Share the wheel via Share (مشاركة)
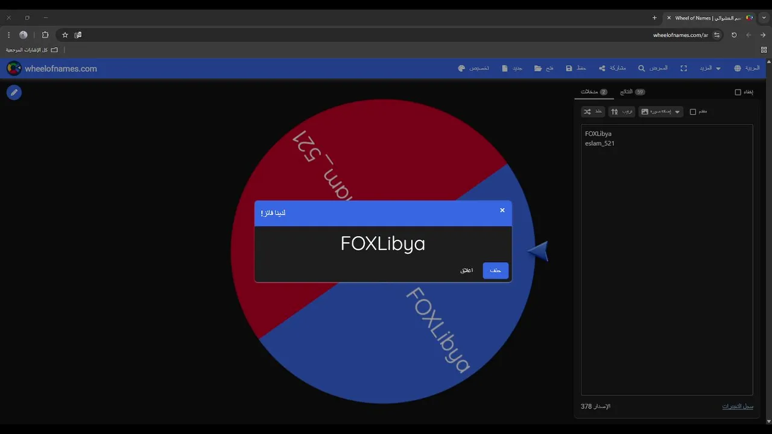 click(612, 69)
